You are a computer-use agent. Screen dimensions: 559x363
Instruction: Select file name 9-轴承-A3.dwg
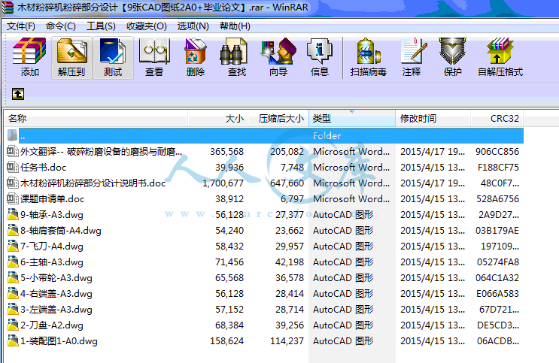52,214
